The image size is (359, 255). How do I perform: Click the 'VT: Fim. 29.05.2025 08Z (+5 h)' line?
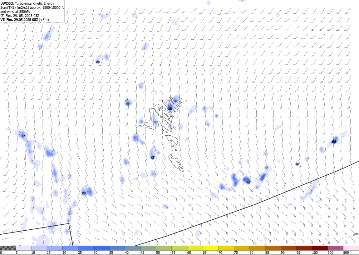[x=24, y=20]
